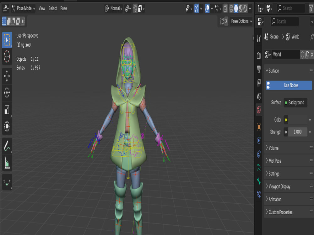Viewport: 314px width, 235px height.
Task: Open the Bone Constraints properties tab
Action: [259, 194]
